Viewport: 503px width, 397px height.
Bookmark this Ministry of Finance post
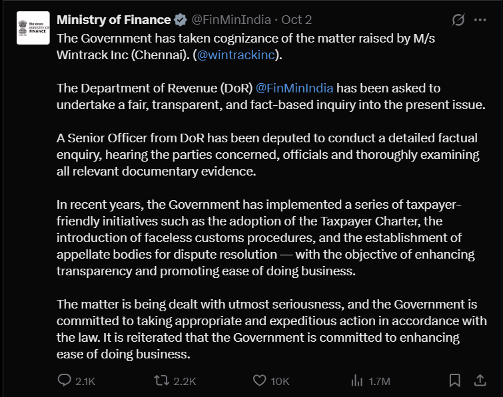455,380
